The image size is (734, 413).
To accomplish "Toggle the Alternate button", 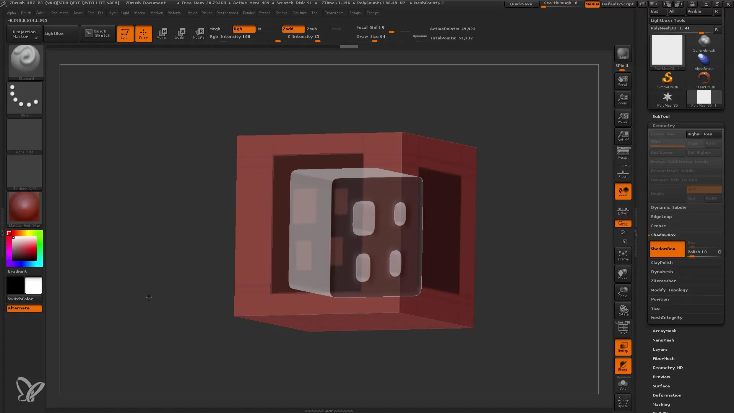I will (x=24, y=308).
